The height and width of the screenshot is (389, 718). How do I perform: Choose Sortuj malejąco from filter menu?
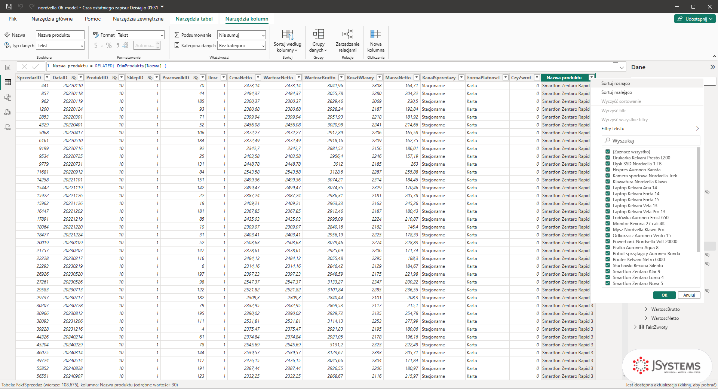(617, 92)
